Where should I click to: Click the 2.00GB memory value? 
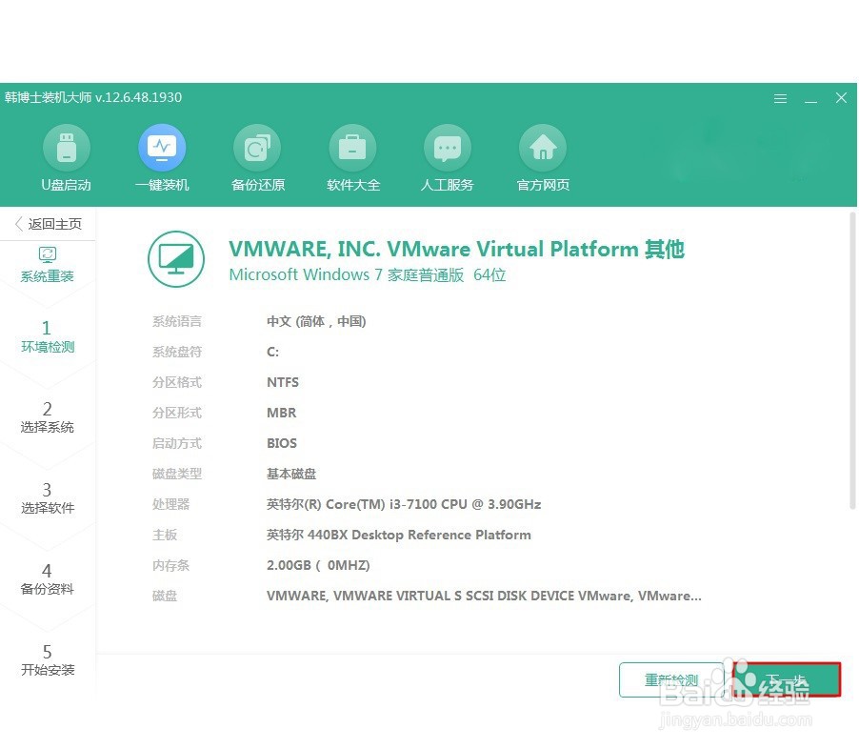click(x=318, y=565)
